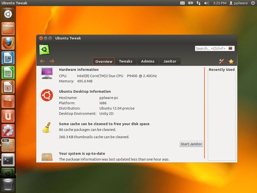Click the broom janitor icon
This screenshot has width=257, height=193.
click(47, 127)
